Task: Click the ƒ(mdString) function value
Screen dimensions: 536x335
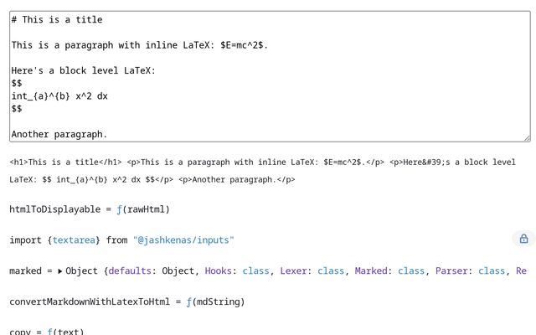Action: (x=215, y=301)
